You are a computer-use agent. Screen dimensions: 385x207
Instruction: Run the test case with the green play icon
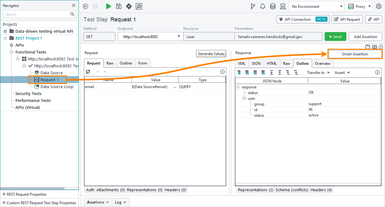click(108, 6)
